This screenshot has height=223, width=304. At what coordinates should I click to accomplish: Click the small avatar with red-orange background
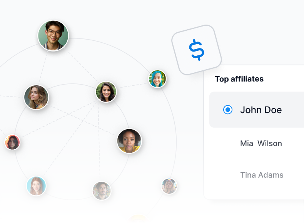click(12, 142)
